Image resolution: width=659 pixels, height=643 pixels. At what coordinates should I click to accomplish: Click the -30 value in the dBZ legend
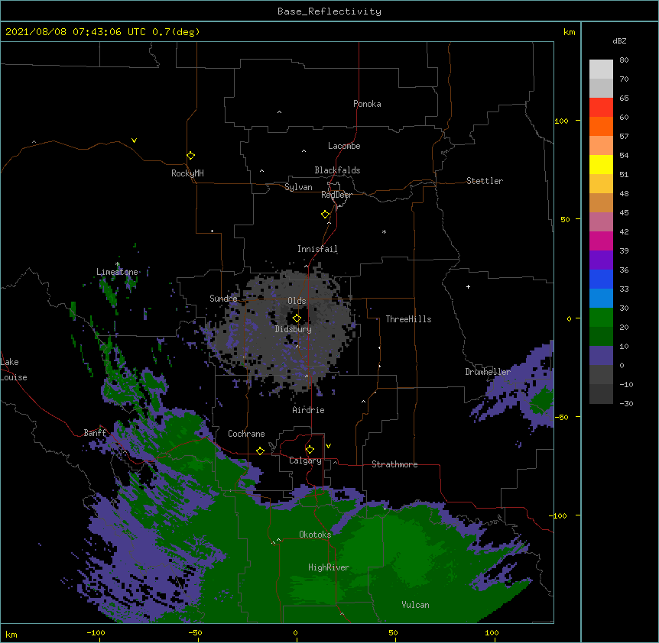(x=626, y=404)
